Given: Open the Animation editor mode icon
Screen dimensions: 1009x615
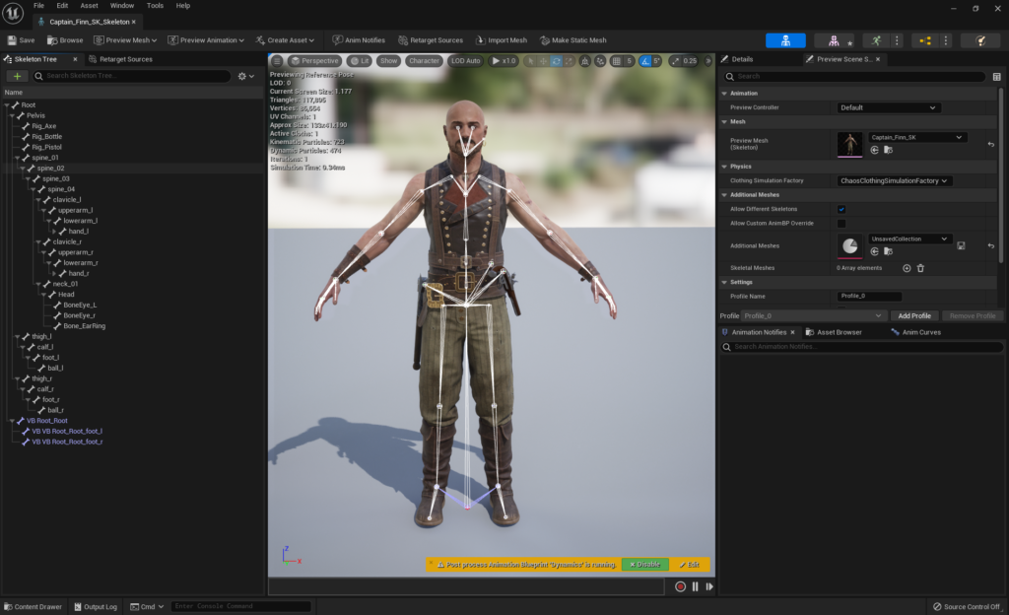Looking at the screenshot, I should [876, 40].
